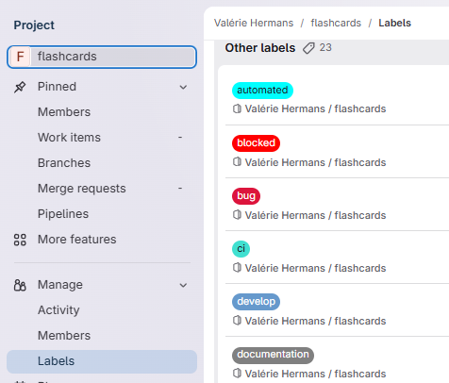Click Valérie Hermans breadcrumb link

point(254,23)
